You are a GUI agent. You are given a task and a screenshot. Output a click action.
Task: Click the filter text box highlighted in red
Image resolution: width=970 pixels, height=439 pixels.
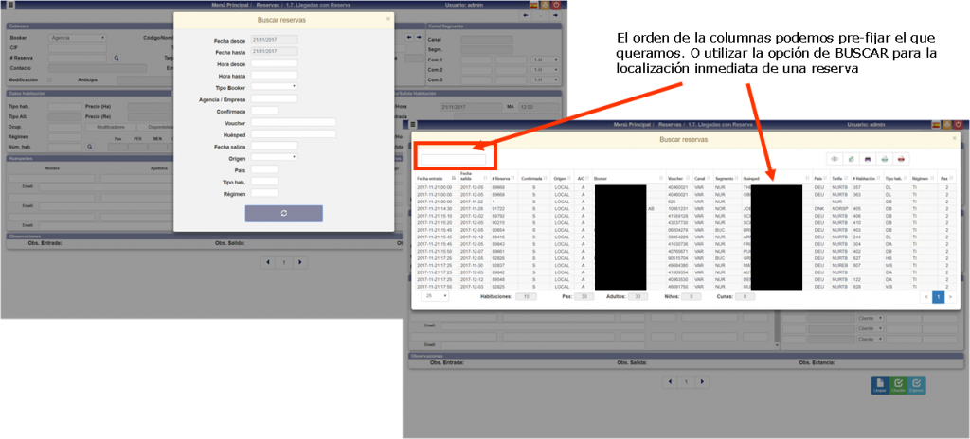click(x=453, y=159)
